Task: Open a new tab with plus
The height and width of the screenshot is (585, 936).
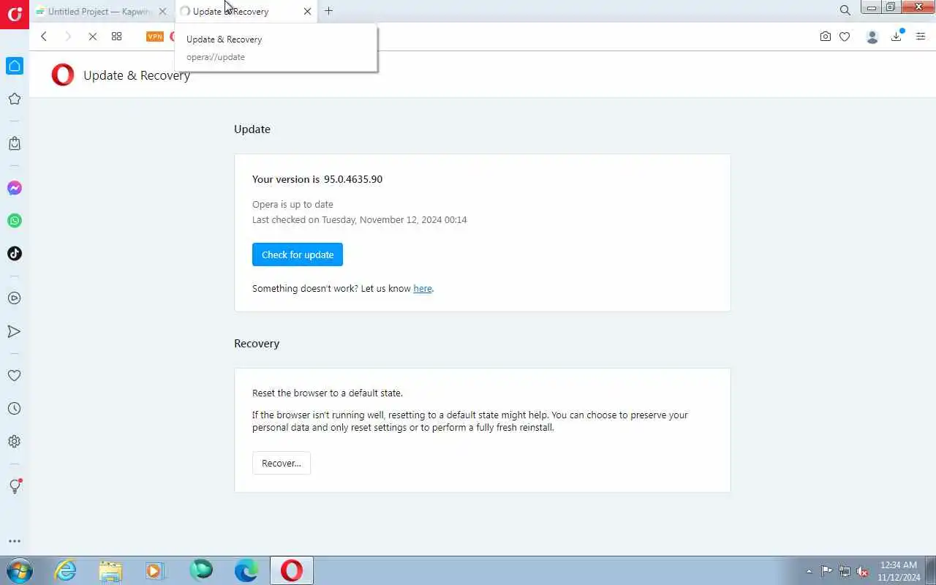Action: pyautogui.click(x=329, y=11)
